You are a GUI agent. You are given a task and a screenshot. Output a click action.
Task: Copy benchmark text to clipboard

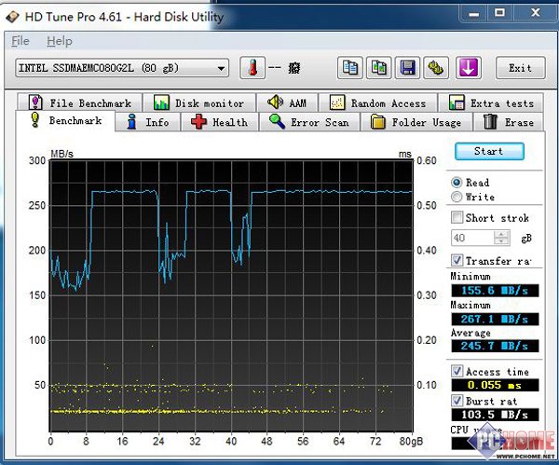pos(350,67)
